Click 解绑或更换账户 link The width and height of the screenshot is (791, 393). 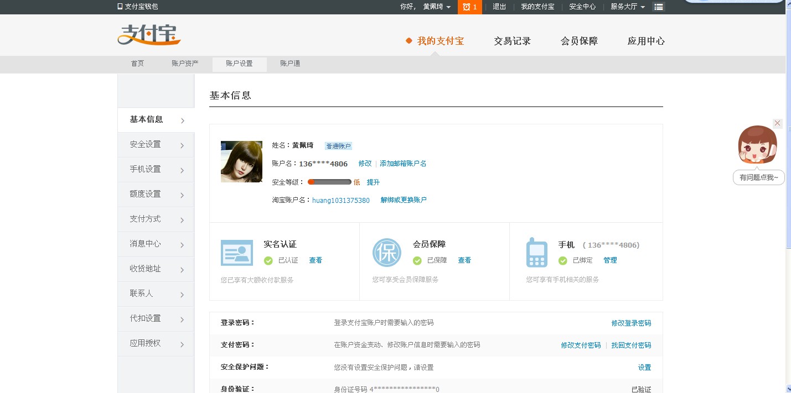click(404, 200)
